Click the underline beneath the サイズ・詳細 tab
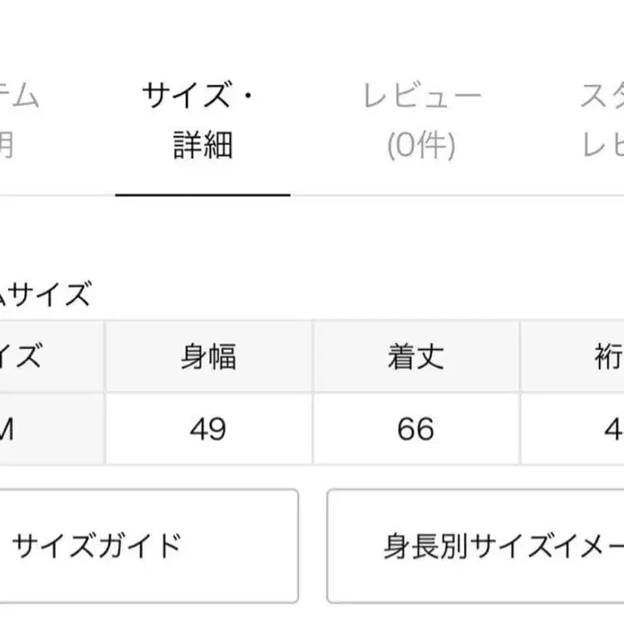Screen dimensions: 624x624 point(203,195)
